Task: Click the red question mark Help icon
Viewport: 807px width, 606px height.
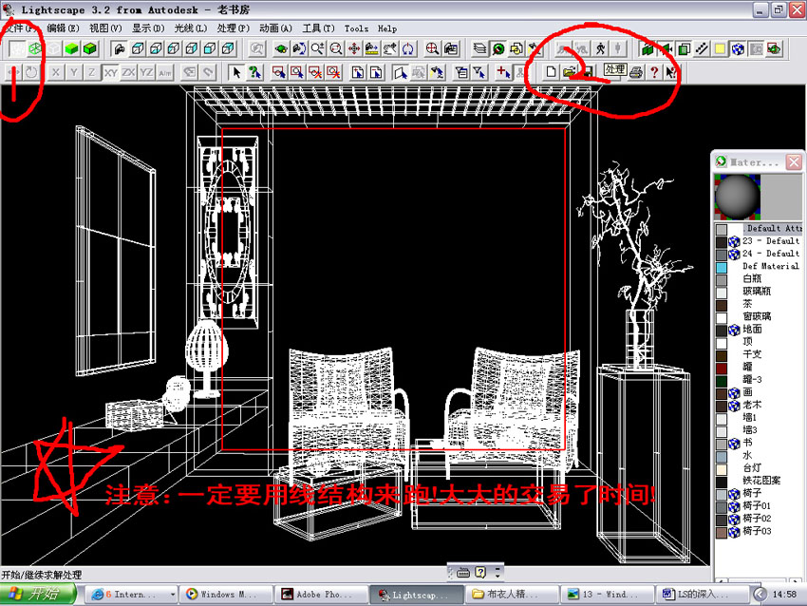Action: point(654,72)
